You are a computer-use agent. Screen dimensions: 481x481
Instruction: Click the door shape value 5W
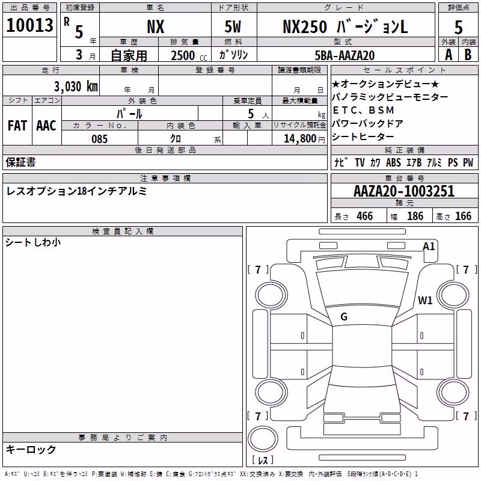[233, 26]
